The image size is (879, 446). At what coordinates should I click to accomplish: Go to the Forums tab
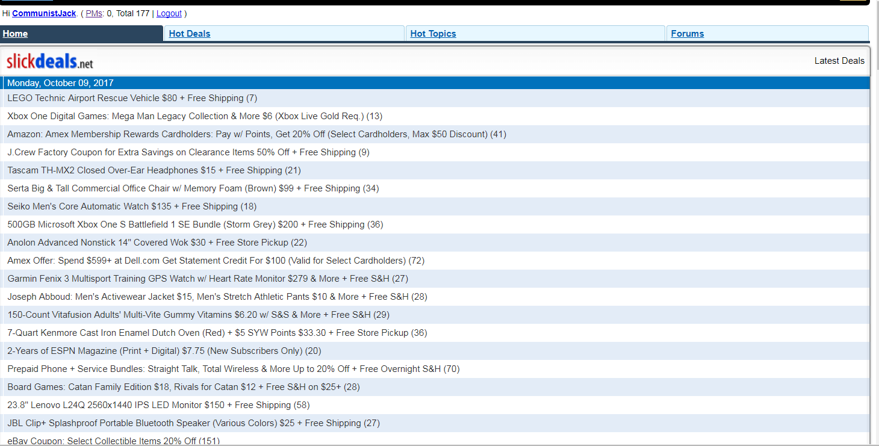coord(687,34)
